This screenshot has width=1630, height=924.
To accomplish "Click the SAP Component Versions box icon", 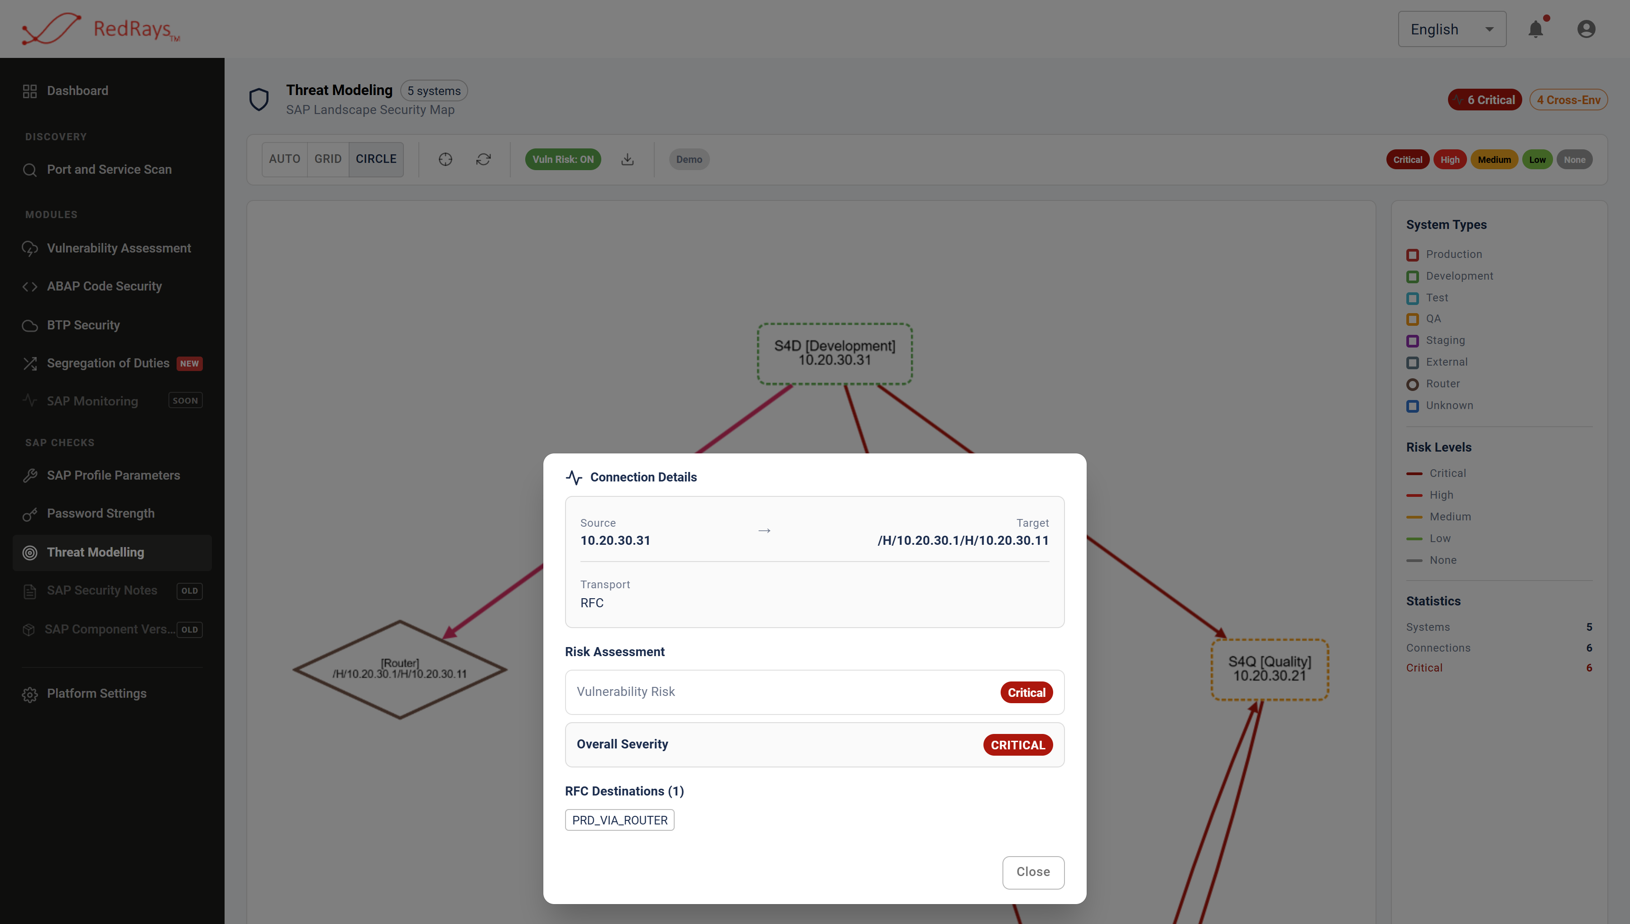I will click(x=29, y=629).
